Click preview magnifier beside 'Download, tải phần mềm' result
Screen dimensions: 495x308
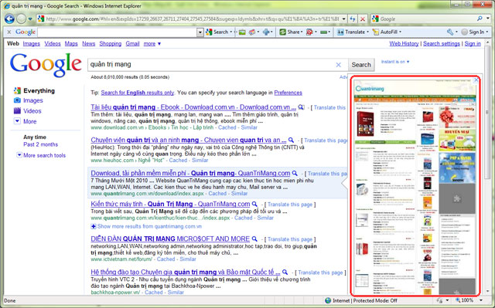click(x=295, y=173)
